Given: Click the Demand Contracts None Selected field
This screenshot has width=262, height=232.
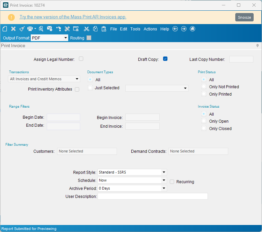Looking at the screenshot, I should coord(198,151).
